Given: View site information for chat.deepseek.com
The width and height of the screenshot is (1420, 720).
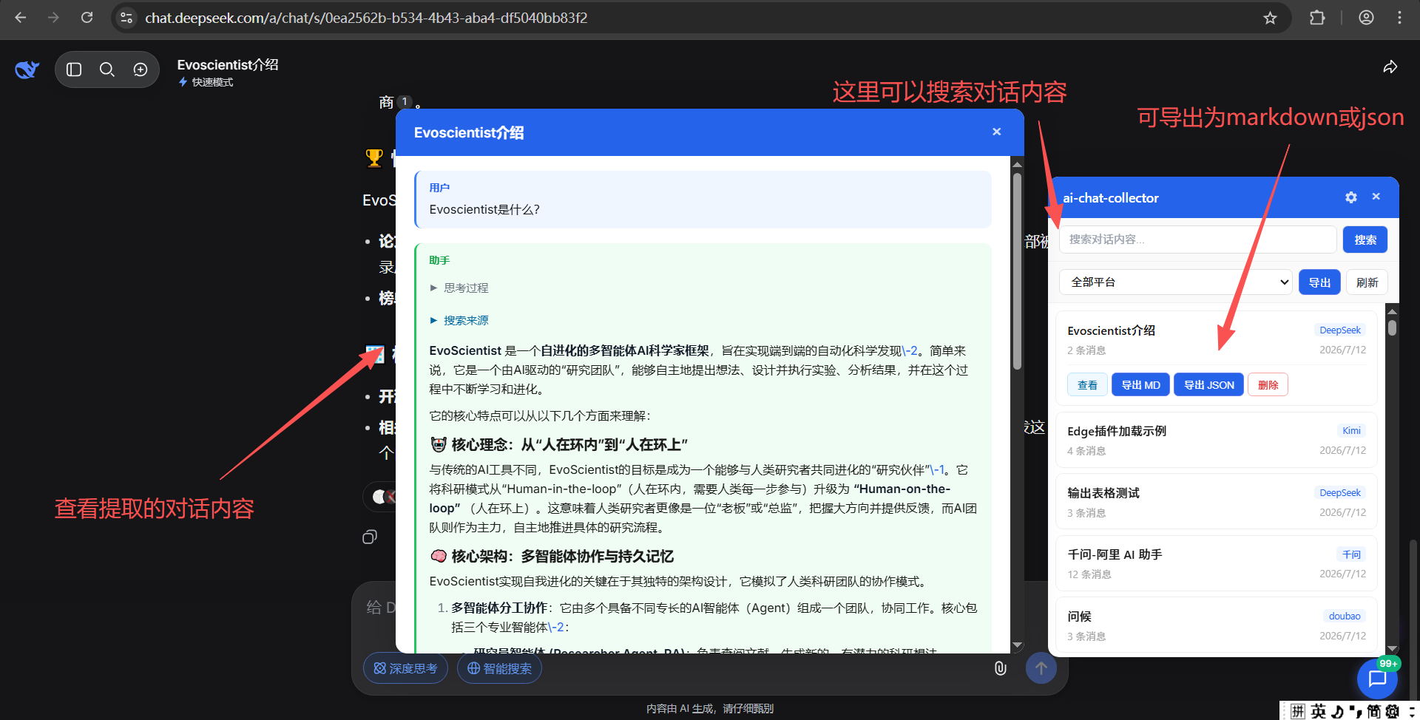Looking at the screenshot, I should point(126,18).
